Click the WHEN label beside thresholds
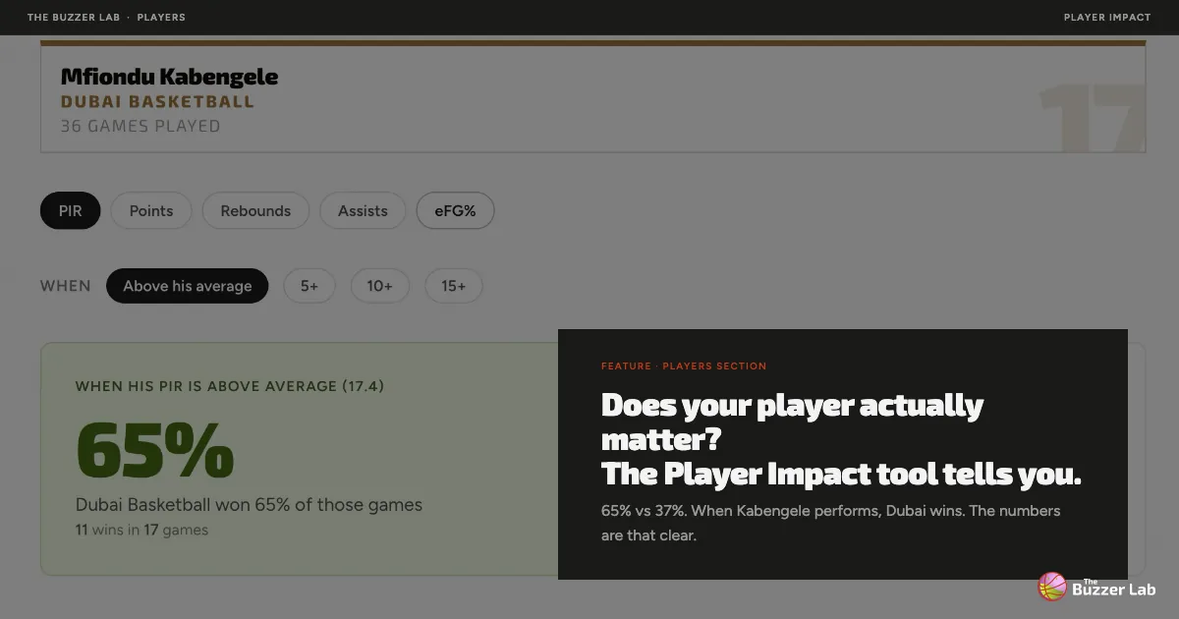1179x619 pixels. tap(65, 286)
